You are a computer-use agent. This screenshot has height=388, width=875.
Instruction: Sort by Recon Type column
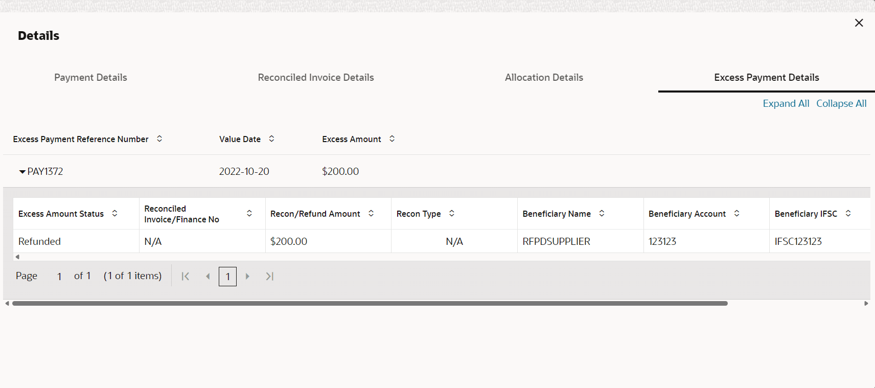click(452, 213)
